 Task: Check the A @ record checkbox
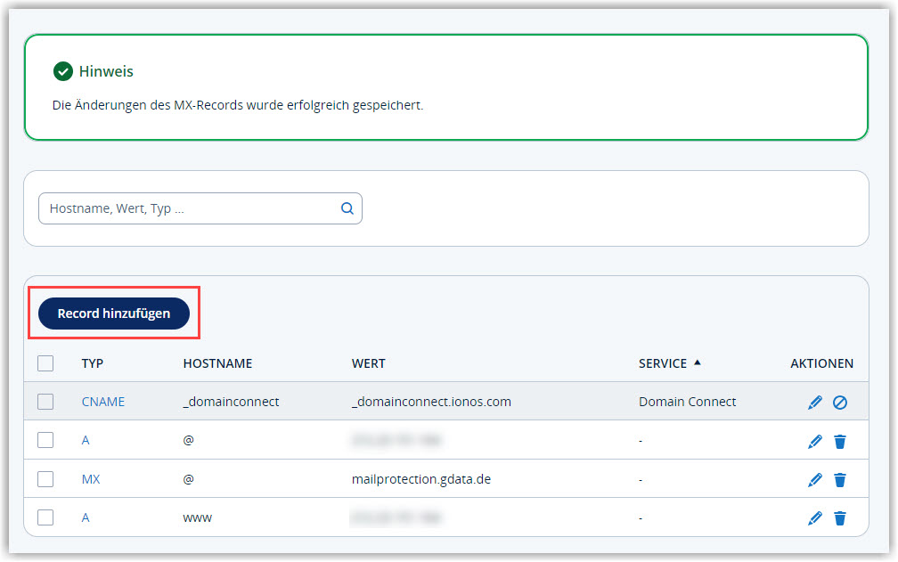(45, 440)
